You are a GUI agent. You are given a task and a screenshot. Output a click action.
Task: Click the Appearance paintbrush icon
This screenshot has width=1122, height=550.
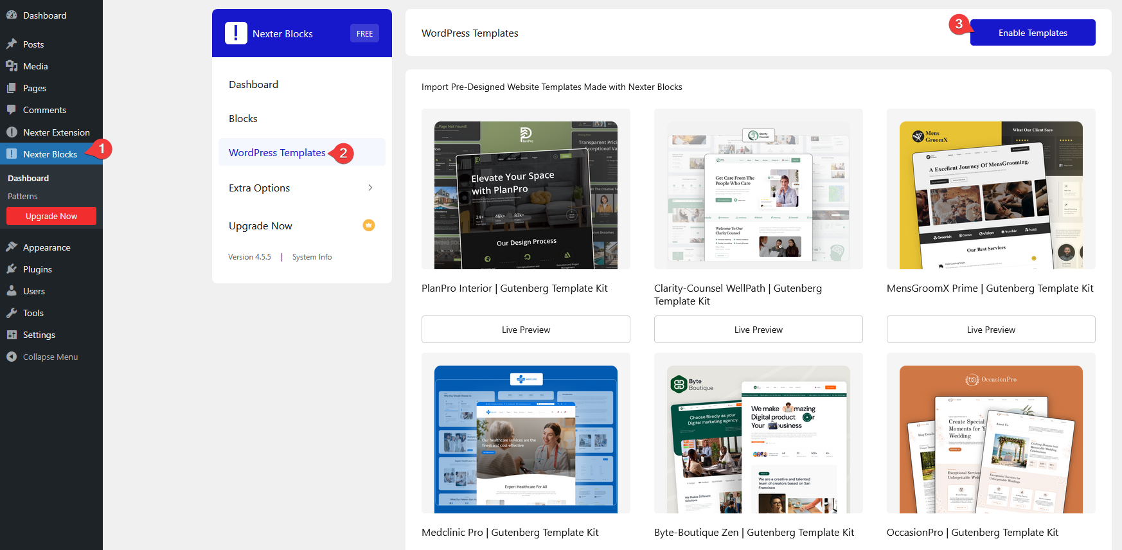12,247
